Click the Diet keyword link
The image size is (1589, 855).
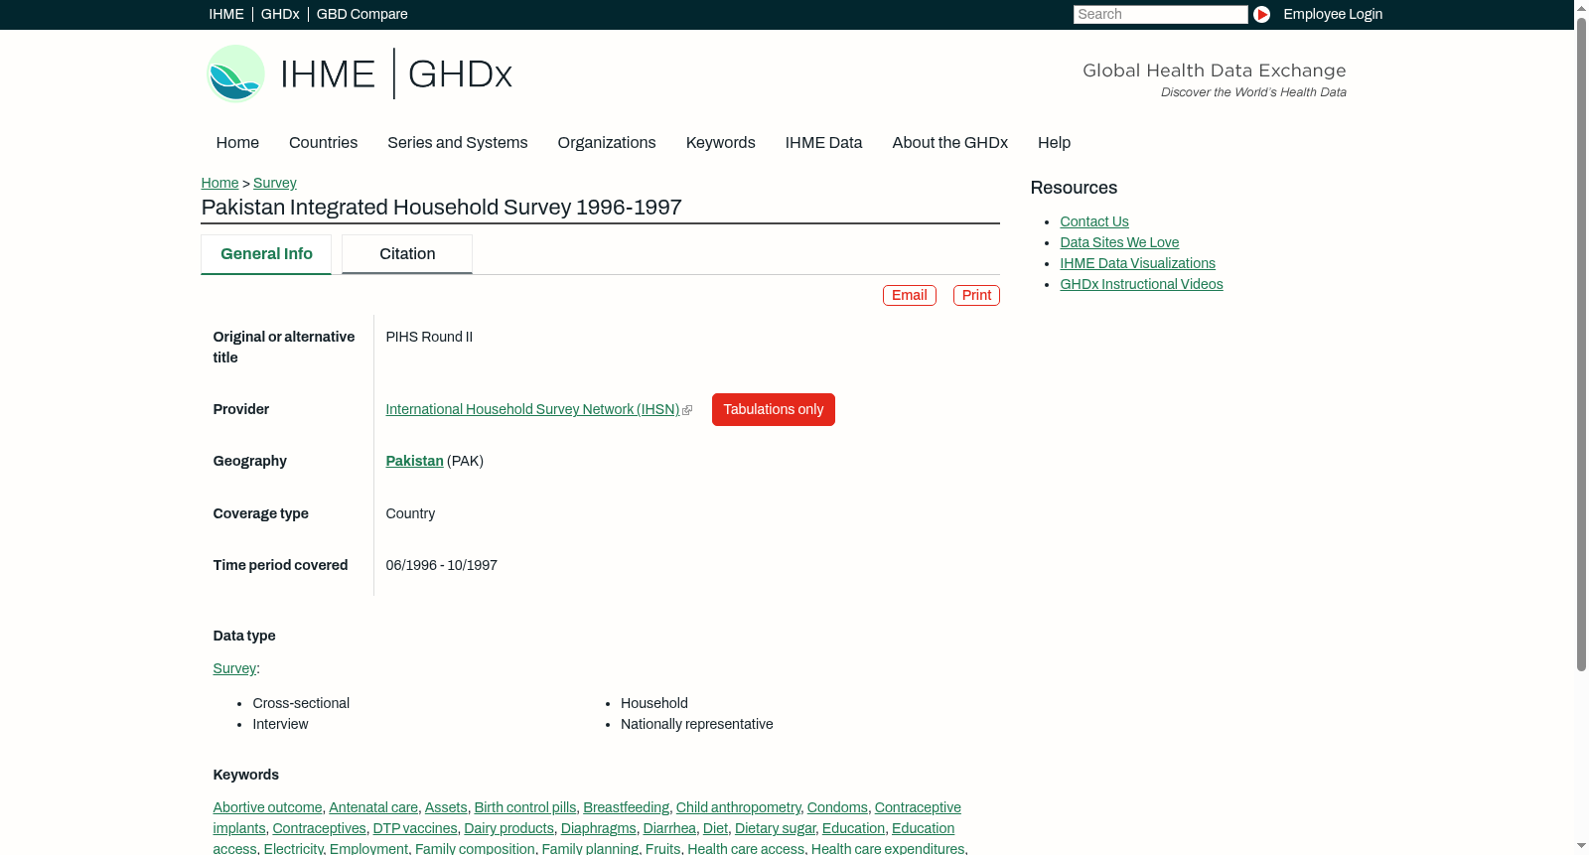[x=715, y=828]
